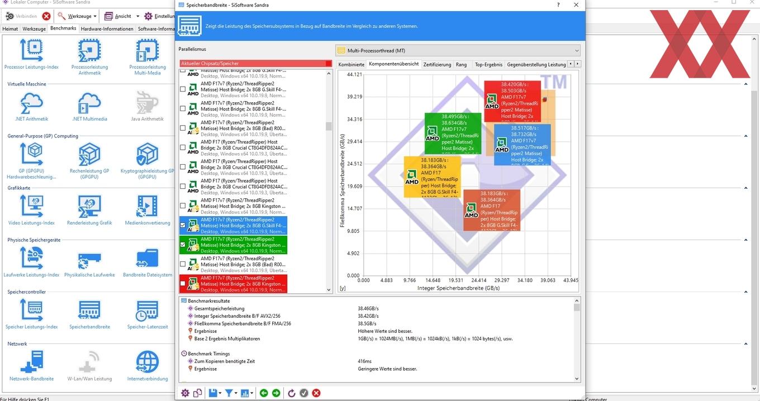760x401 pixels.
Task: Select the .NET Arithmetik benchmark icon
Action: pyautogui.click(x=31, y=107)
